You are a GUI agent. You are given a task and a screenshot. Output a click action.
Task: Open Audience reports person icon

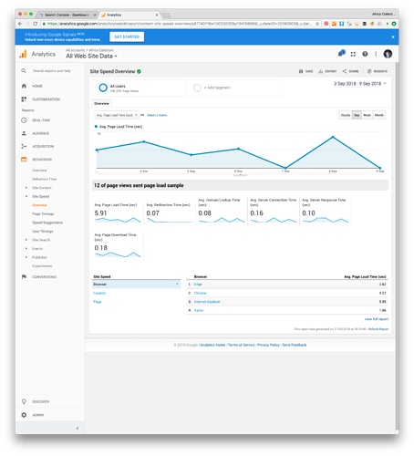point(24,133)
